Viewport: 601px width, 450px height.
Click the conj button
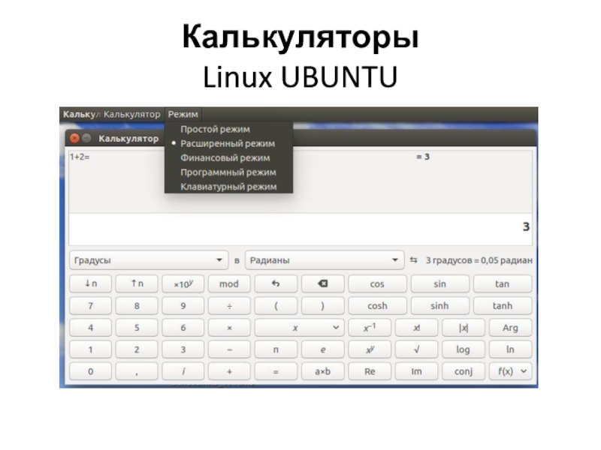464,371
